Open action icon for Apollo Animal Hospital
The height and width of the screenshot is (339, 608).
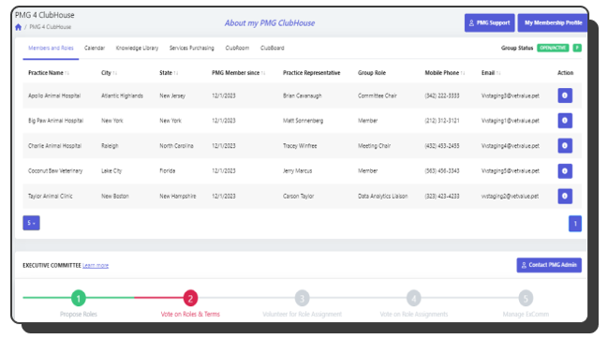click(x=565, y=96)
